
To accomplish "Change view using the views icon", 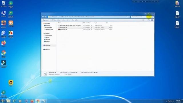I will tap(143, 20).
